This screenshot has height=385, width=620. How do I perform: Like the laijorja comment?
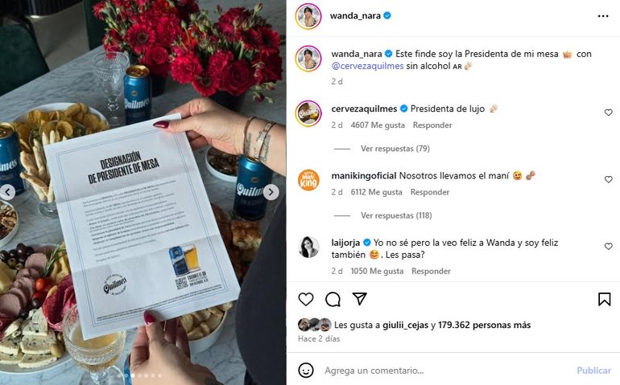click(609, 247)
